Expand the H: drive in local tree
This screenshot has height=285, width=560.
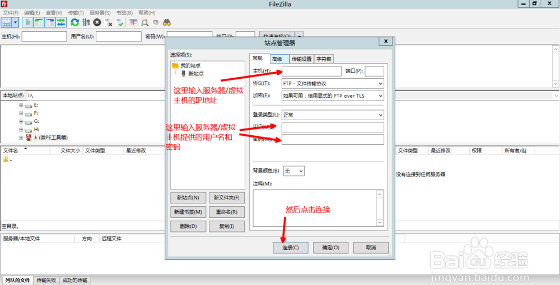click(x=21, y=130)
